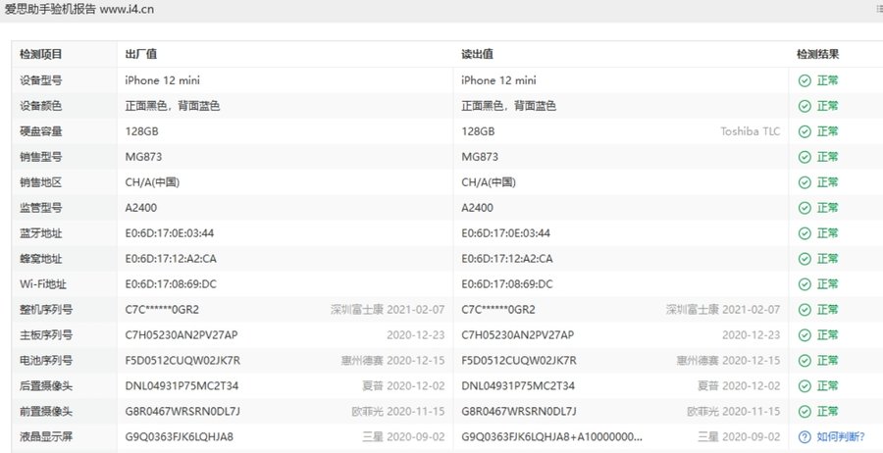The width and height of the screenshot is (883, 453).
Task: Click the green check icon in 销售型号 row
Action: click(x=805, y=157)
